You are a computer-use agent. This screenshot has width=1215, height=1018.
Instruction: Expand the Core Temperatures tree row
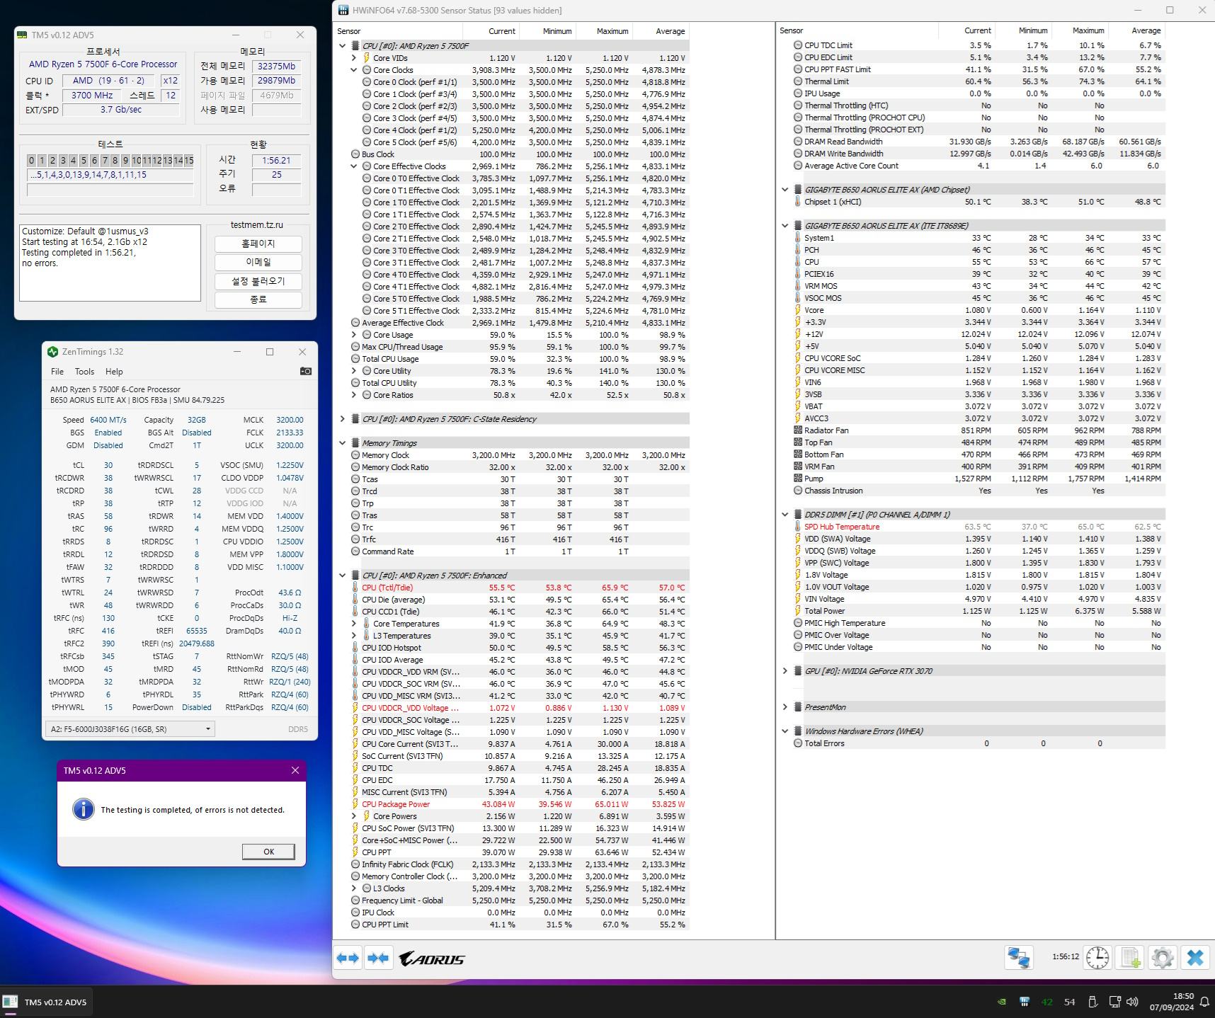click(x=354, y=624)
